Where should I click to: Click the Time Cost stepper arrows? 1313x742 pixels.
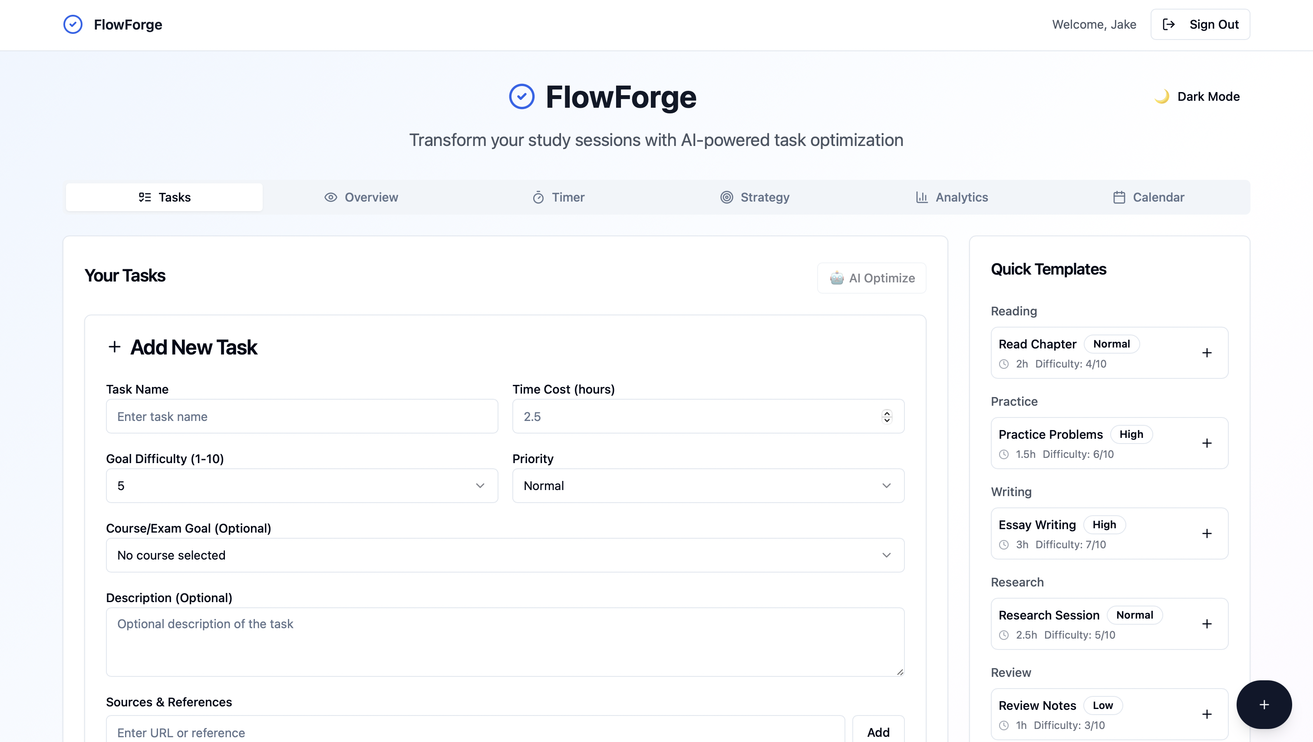887,417
